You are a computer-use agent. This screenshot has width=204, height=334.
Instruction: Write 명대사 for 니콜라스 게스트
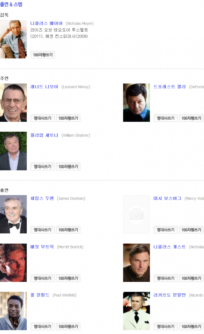pyautogui.click(x=166, y=278)
